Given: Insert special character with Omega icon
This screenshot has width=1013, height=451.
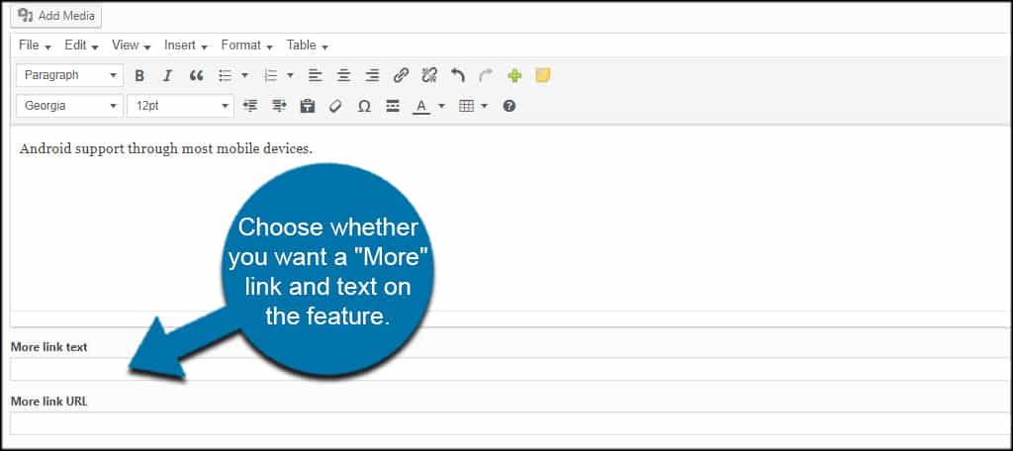Looking at the screenshot, I should point(364,106).
